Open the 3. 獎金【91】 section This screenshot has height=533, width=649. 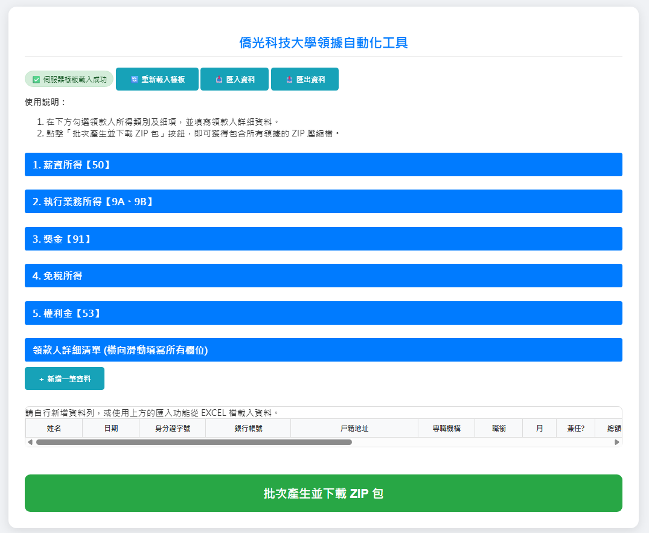coord(323,239)
